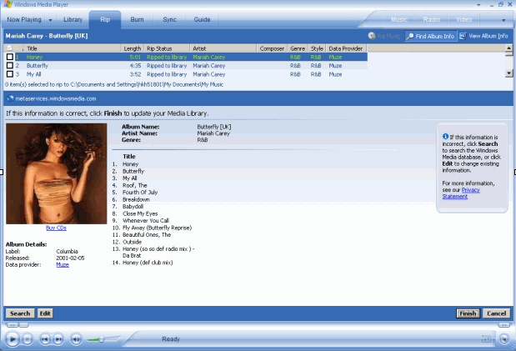This screenshot has width=516, height=351.
Task: Select the My All row in the rip list
Action: [191, 74]
